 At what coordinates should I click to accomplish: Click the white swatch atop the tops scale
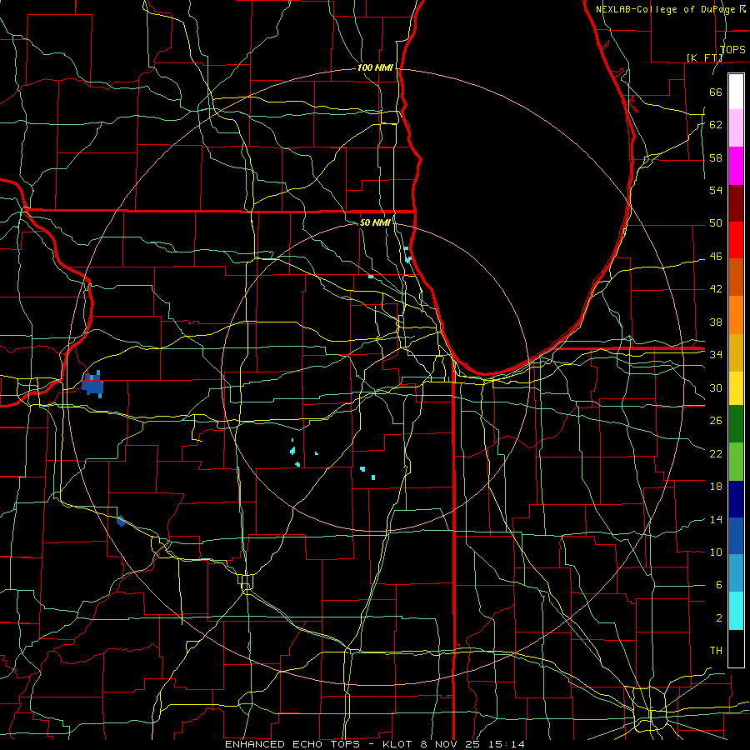736,92
